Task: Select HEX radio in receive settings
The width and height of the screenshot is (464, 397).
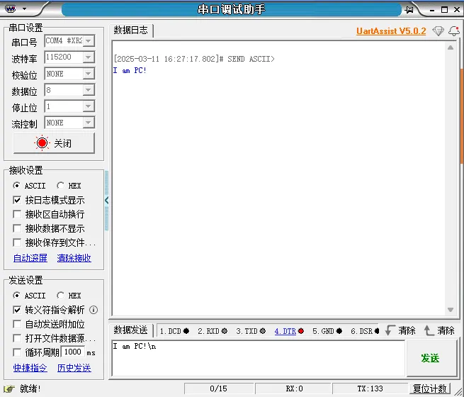Action: [x=60, y=186]
